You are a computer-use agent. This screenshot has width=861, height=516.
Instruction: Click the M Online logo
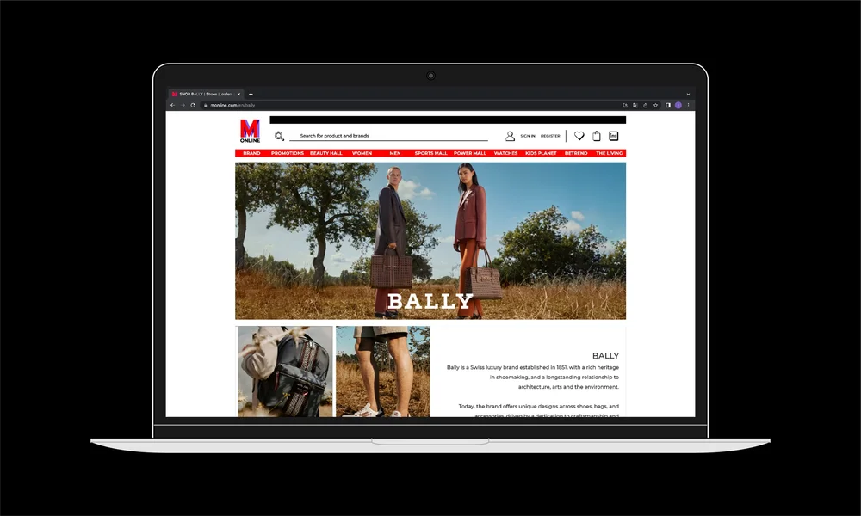(250, 132)
